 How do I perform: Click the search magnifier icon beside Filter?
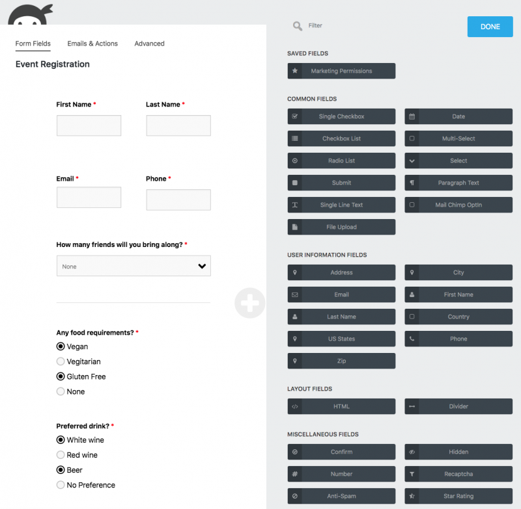tap(298, 26)
